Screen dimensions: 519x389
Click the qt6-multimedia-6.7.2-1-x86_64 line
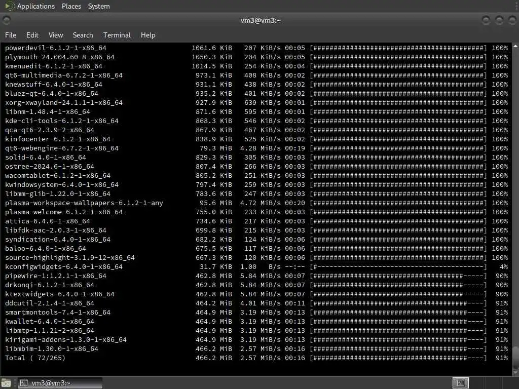pos(256,75)
